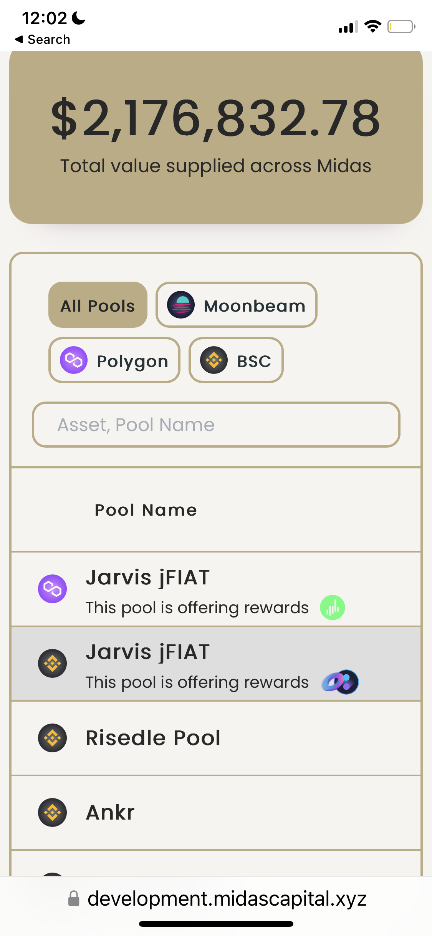Click the BSC icon beside the second Jarvis jFIAT

53,663
